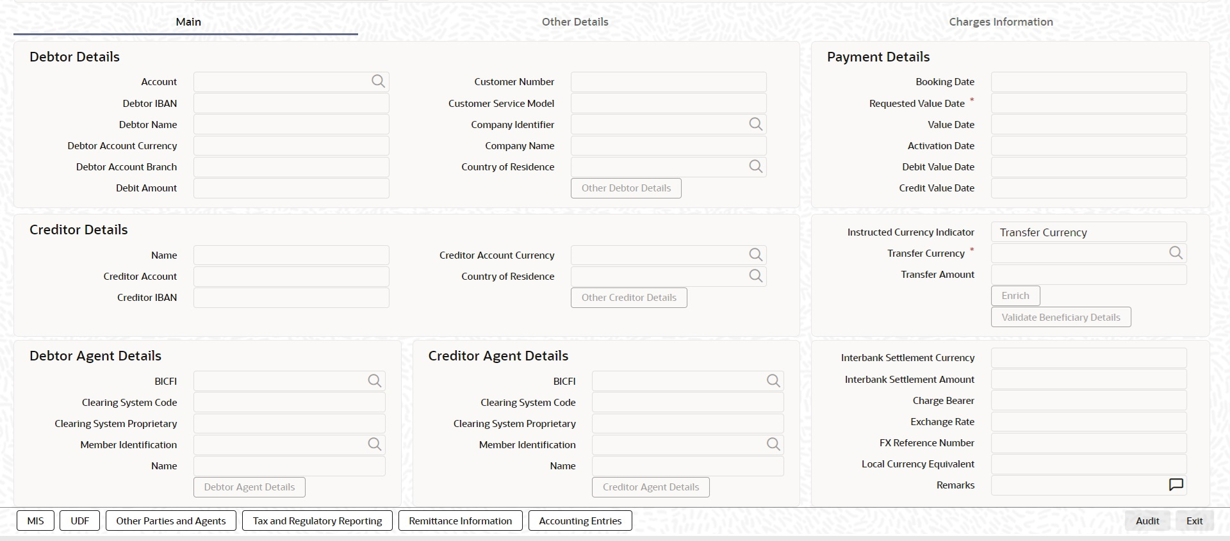Image resolution: width=1230 pixels, height=541 pixels.
Task: Search Debtor Agent Member Identification lookup
Action: (375, 444)
